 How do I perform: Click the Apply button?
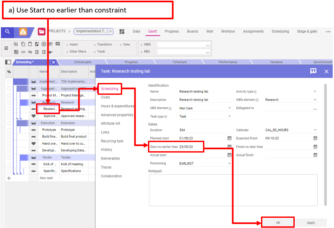(311, 223)
